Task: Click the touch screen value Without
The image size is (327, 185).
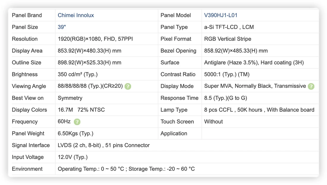Action: [213, 122]
